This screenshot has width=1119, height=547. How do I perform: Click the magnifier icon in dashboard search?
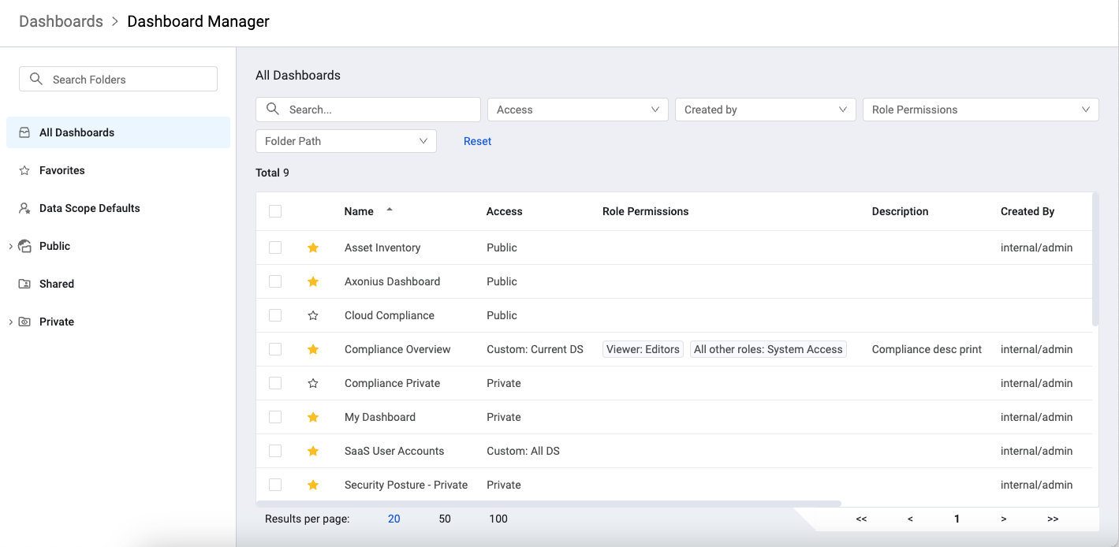click(x=272, y=109)
